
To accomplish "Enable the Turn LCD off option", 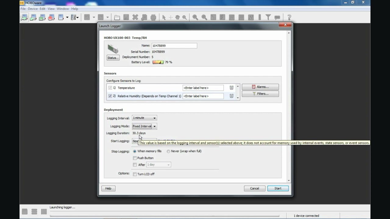I will [x=135, y=174].
